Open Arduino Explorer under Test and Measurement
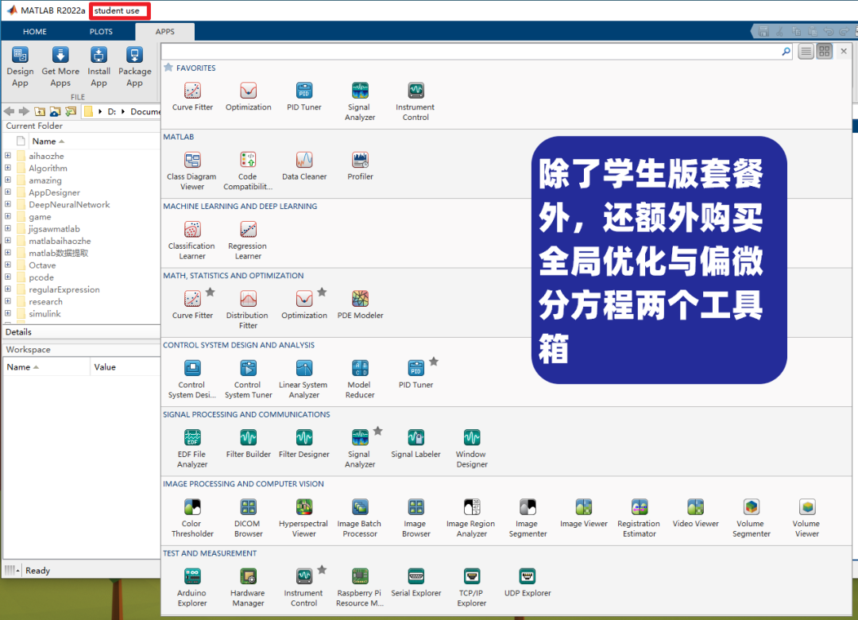The image size is (858, 620). [191, 577]
